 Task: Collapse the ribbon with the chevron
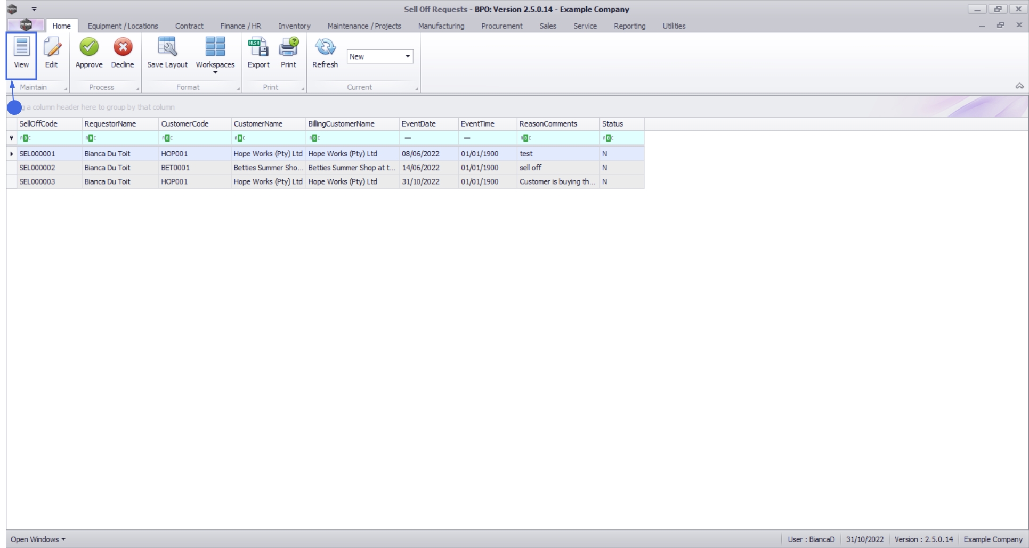pos(1019,86)
